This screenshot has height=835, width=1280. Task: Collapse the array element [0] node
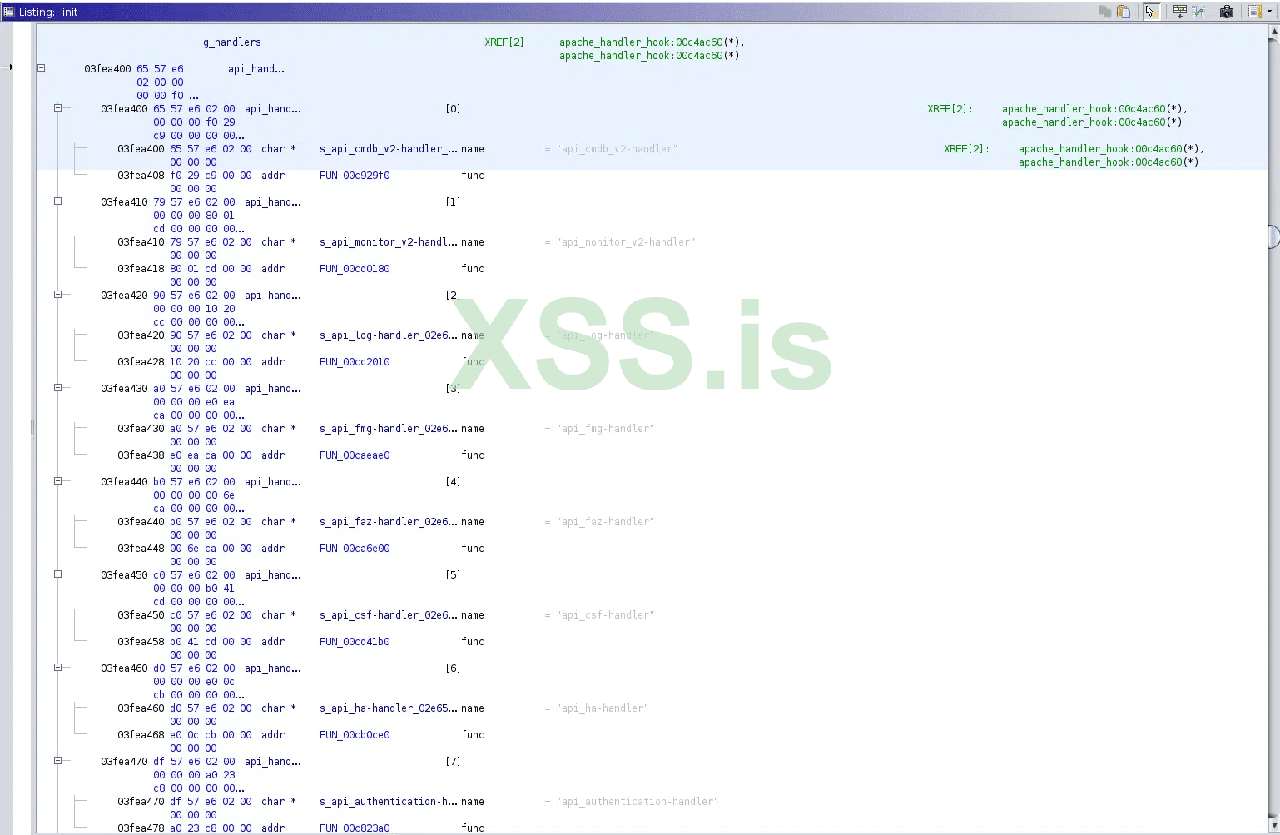coord(57,108)
